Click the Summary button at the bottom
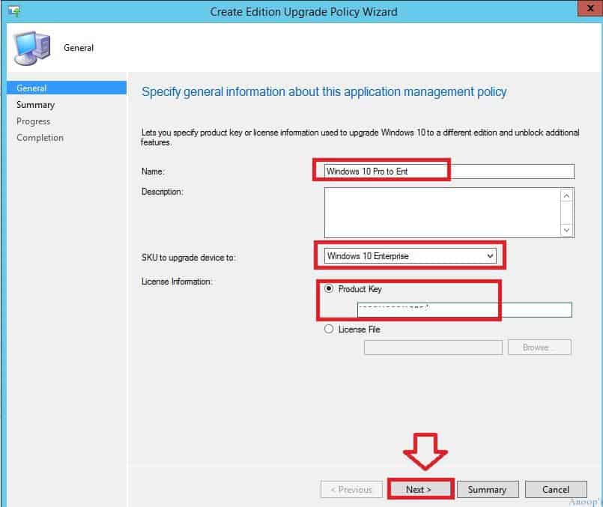Image resolution: width=603 pixels, height=507 pixels. (488, 489)
